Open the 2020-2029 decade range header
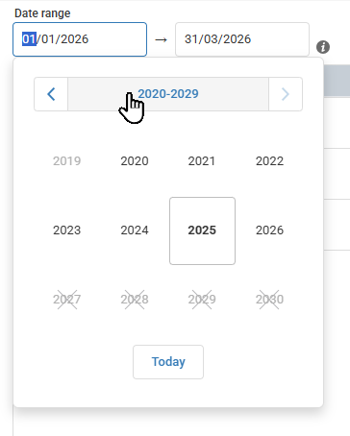This screenshot has height=436, width=350. pyautogui.click(x=168, y=94)
